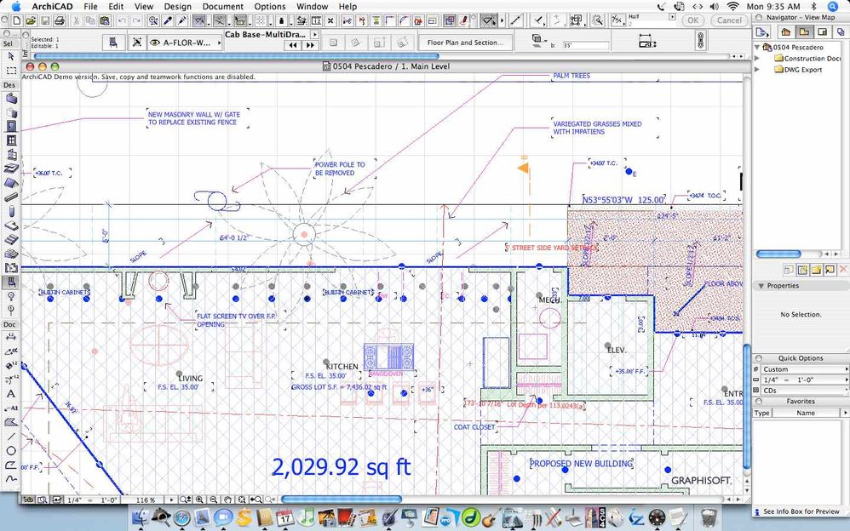
Task: Toggle the A-FLOR-W layer eye visibility
Action: 154,42
